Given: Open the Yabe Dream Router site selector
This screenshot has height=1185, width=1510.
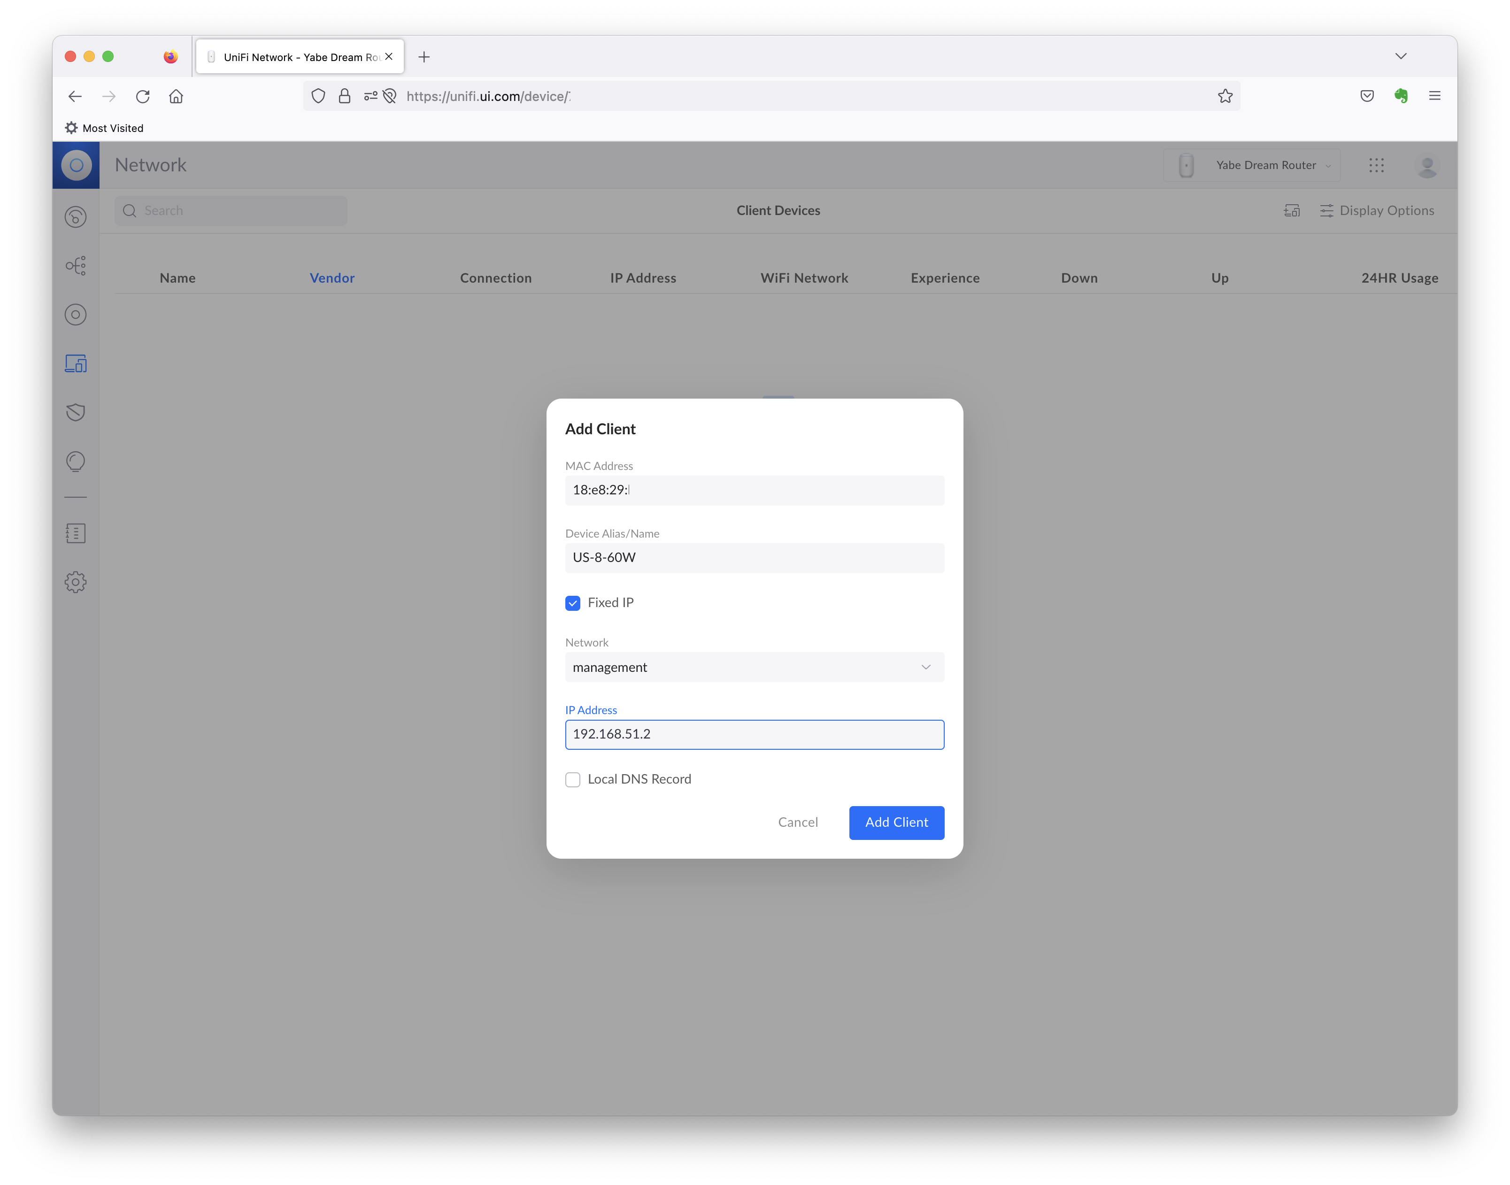Looking at the screenshot, I should coord(1253,165).
